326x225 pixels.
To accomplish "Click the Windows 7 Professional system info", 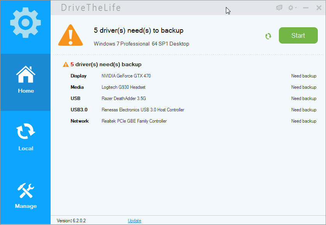I will coord(141,44).
